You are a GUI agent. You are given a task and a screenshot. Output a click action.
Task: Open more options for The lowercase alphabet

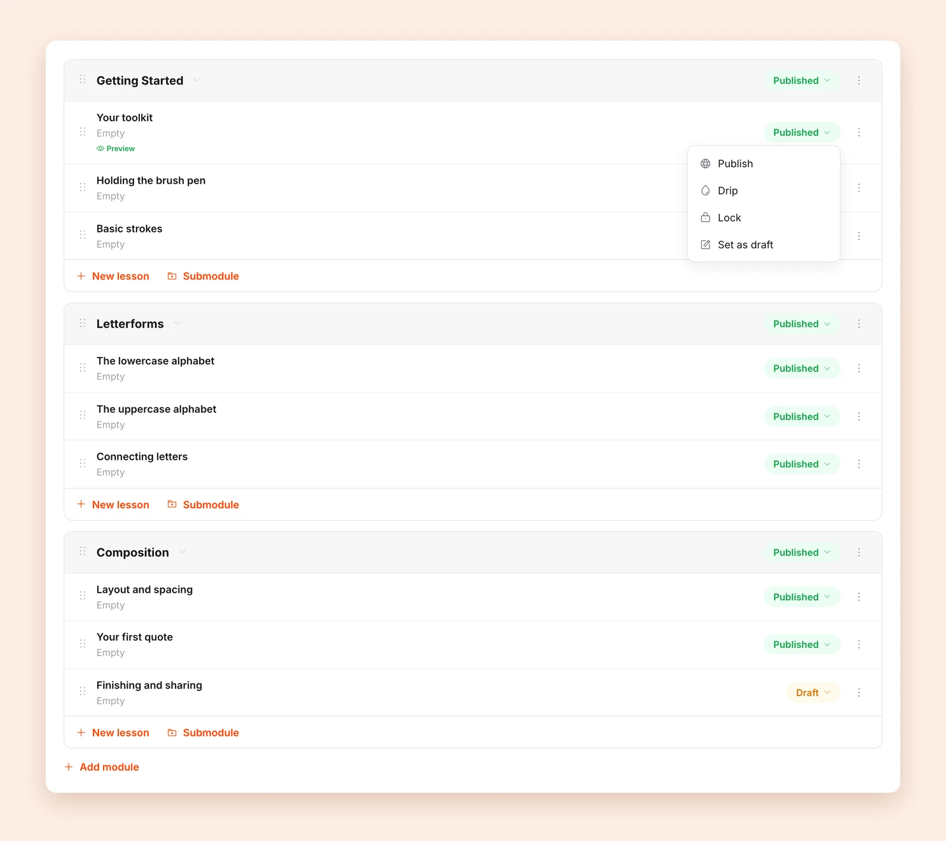coord(859,368)
